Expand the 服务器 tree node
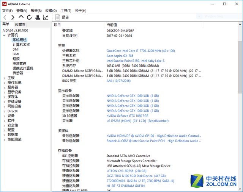 [4, 87]
